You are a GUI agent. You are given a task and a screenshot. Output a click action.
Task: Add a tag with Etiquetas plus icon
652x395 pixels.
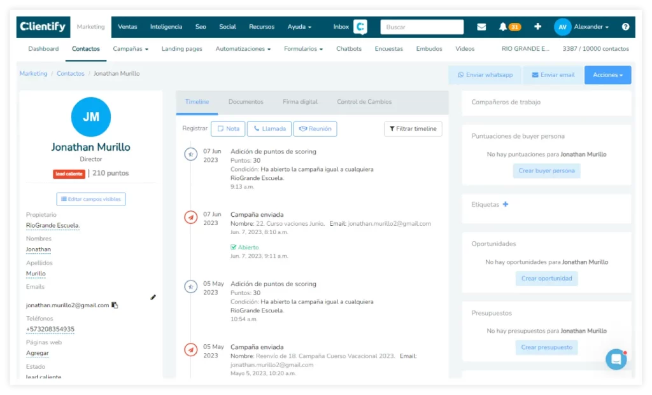pos(506,204)
